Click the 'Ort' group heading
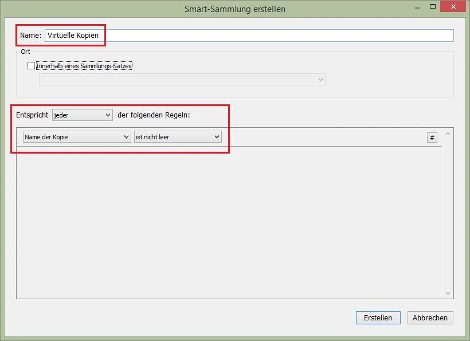 pyautogui.click(x=26, y=52)
